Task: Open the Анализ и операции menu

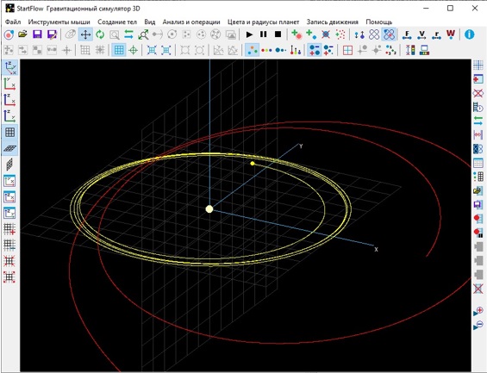Action: [191, 22]
